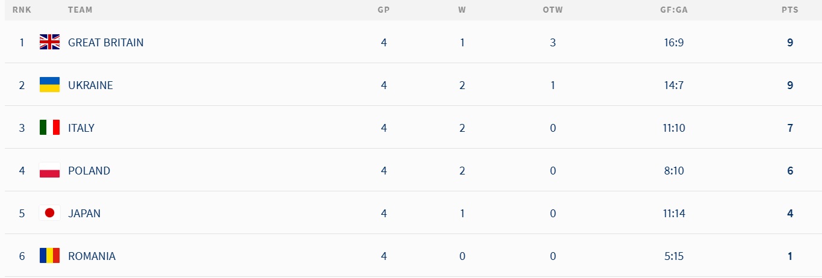822x278 pixels.
Task: Click the W column header
Action: click(462, 10)
